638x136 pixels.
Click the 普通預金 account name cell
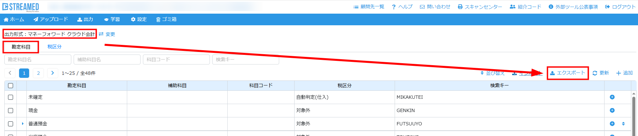[x=77, y=124]
